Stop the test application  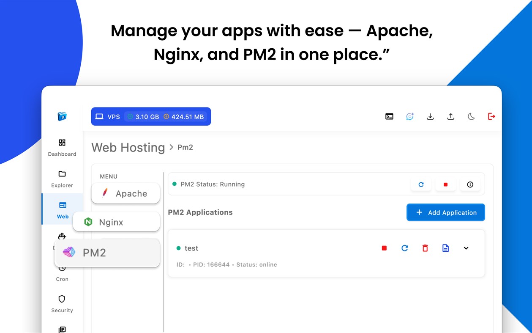coord(384,248)
